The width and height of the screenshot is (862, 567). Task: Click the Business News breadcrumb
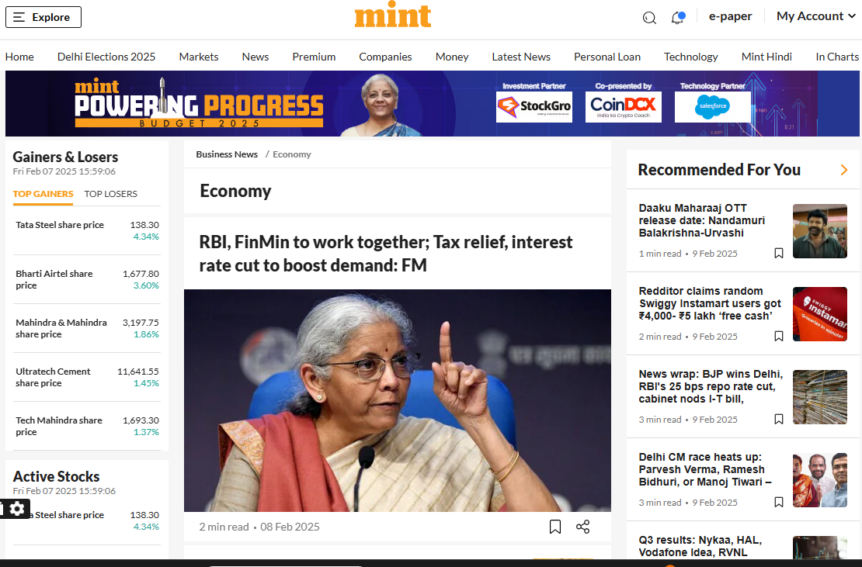(227, 154)
